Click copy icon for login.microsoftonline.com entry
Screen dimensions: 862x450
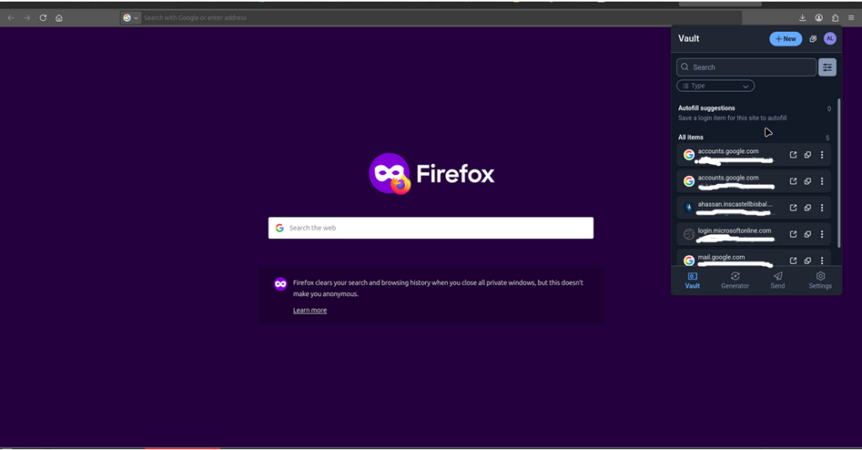(x=807, y=234)
